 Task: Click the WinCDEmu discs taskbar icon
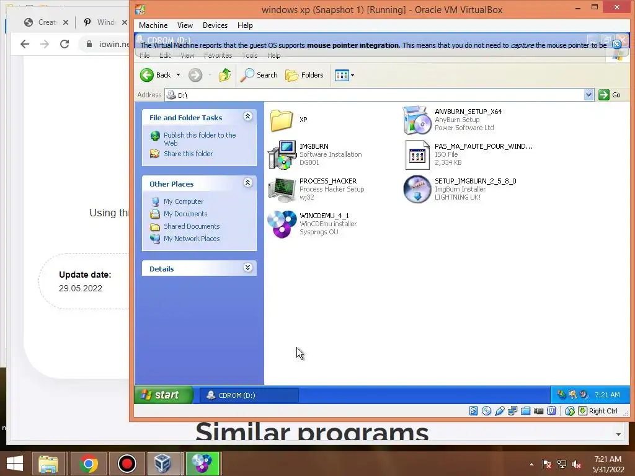click(x=202, y=464)
